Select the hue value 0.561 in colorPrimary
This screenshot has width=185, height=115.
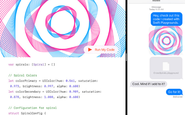point(70,81)
